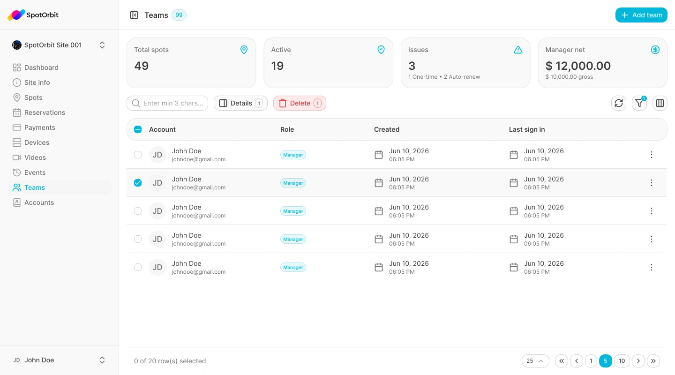Viewport: 675px width, 375px height.
Task: Open Accounts in the sidebar
Action: click(x=60, y=202)
